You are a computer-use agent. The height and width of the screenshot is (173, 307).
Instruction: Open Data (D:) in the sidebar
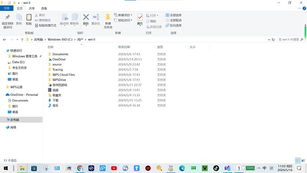[18, 62]
